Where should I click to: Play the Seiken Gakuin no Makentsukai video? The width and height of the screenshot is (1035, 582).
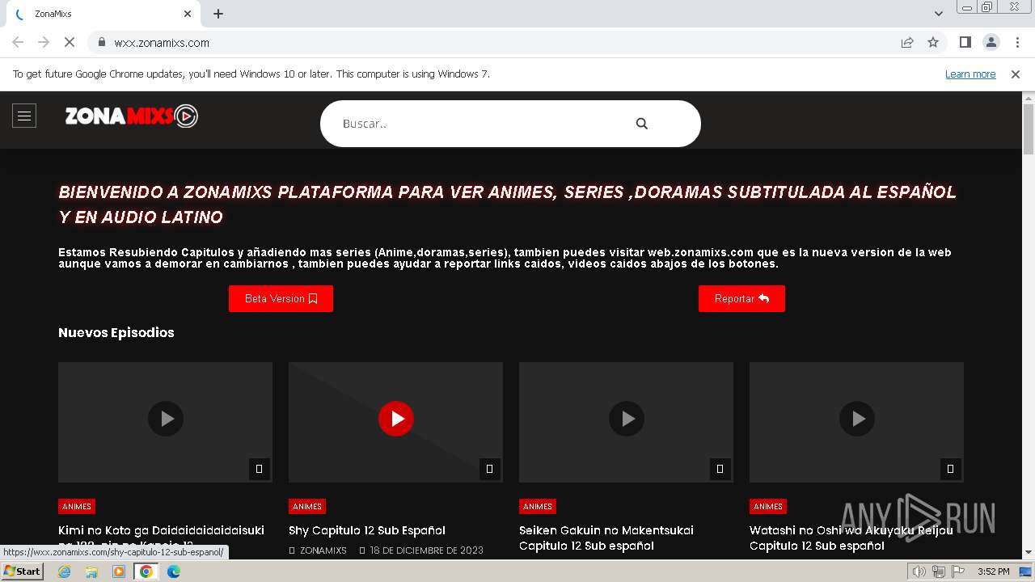(x=627, y=419)
